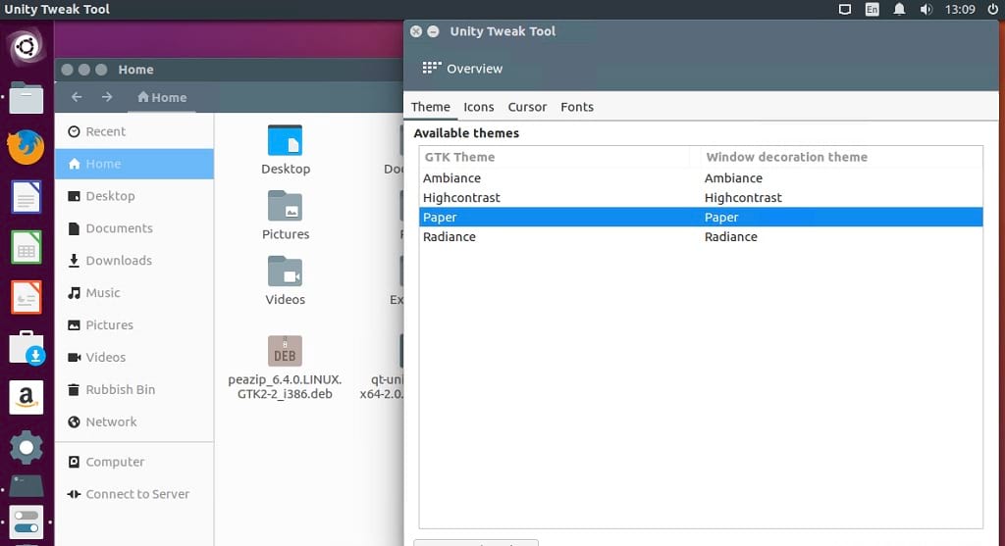Click the clock showing 13:09
The height and width of the screenshot is (546, 1005).
[x=960, y=9]
